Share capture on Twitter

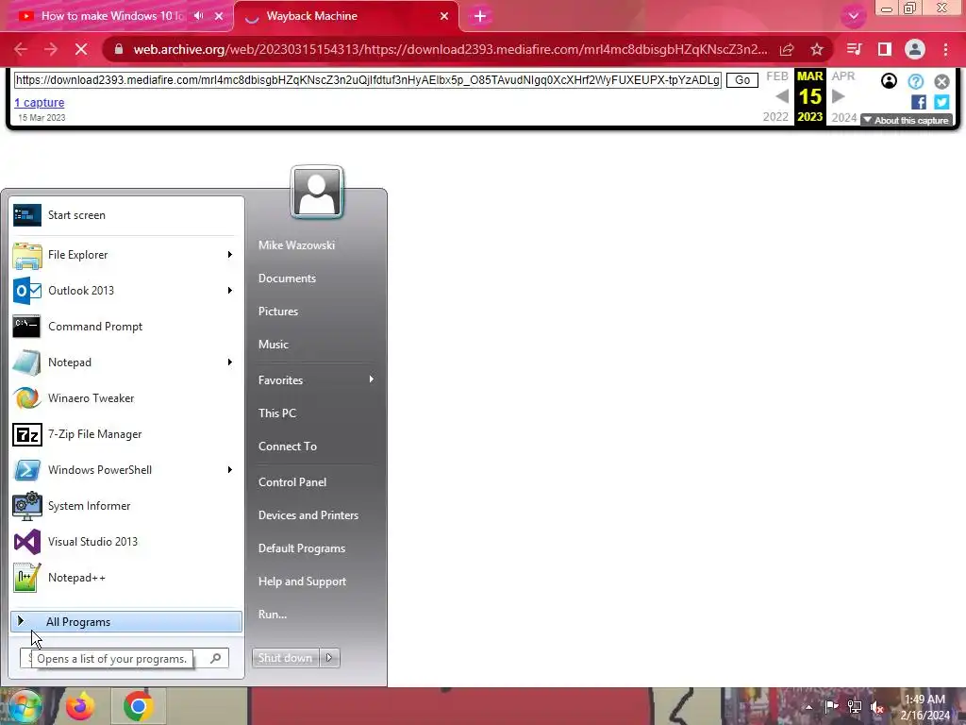point(942,102)
